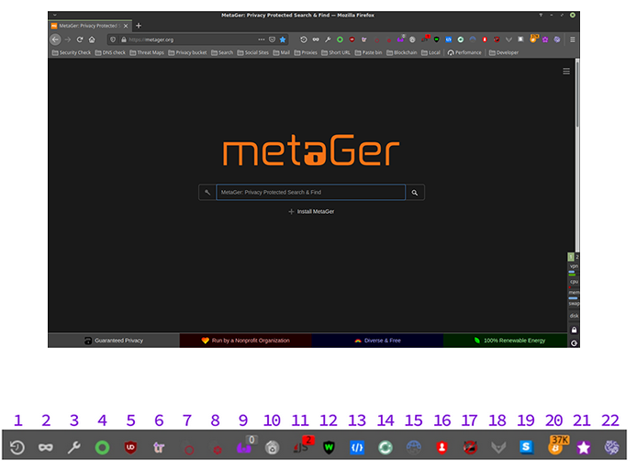Screen dimensions: 637x470
Task: Click the MetaGer search input field
Action: coord(311,193)
